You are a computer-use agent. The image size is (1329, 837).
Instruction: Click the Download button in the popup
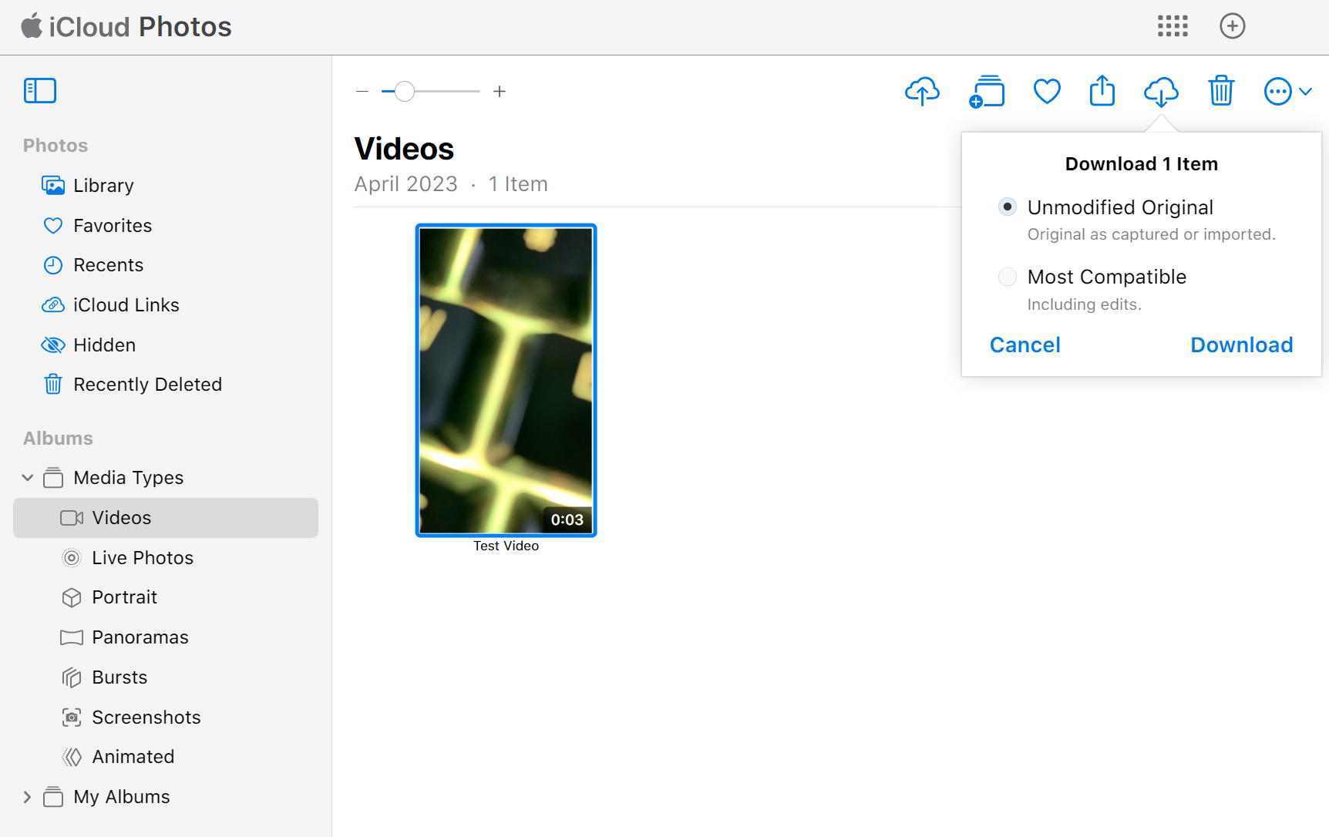click(1241, 345)
